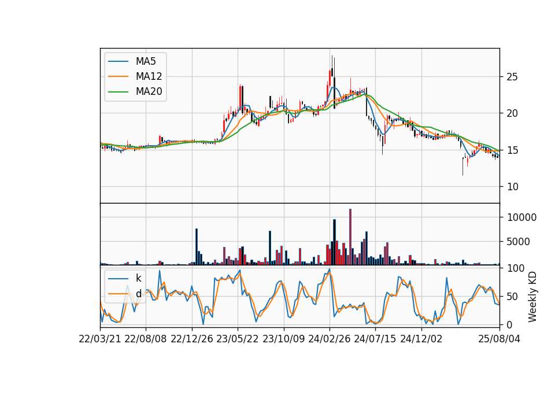Click the MA20 legend label
The width and height of the screenshot is (555, 399).
149,91
